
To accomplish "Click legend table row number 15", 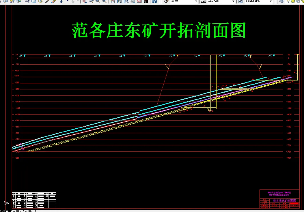I will click(x=36, y=194).
